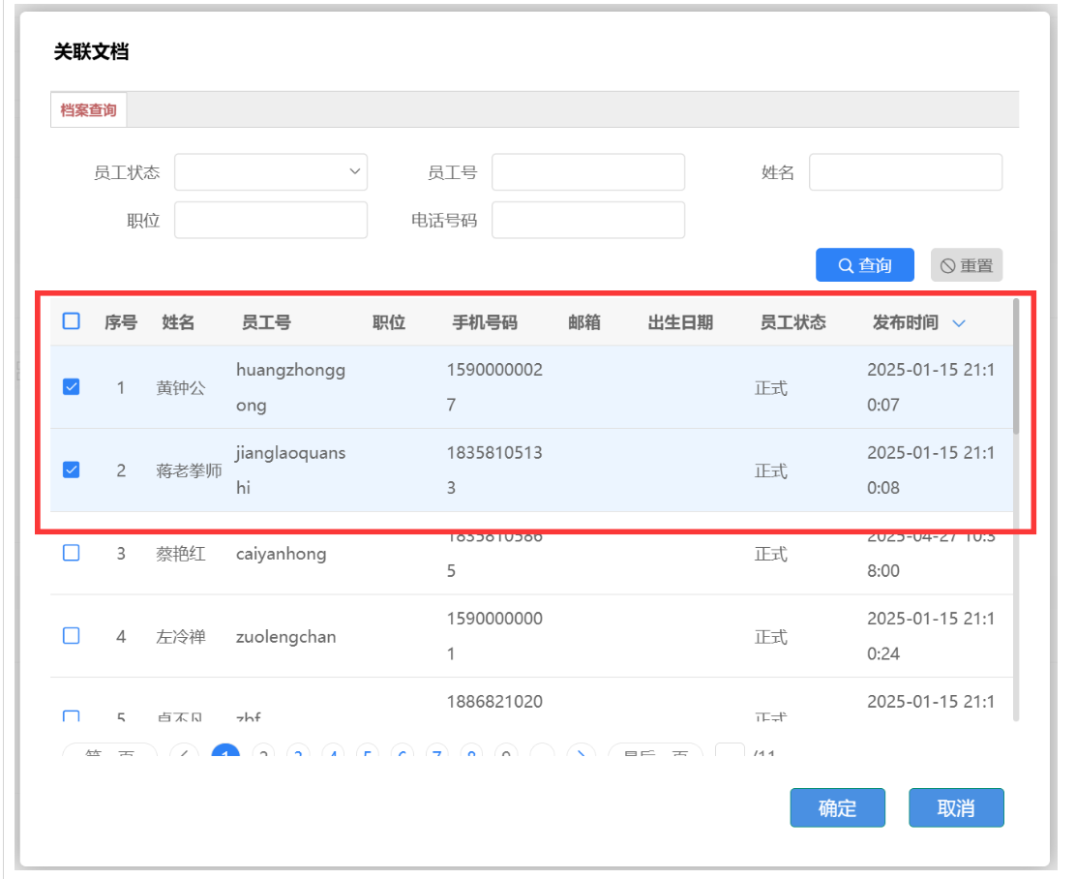Click the 查询 search button

click(864, 265)
